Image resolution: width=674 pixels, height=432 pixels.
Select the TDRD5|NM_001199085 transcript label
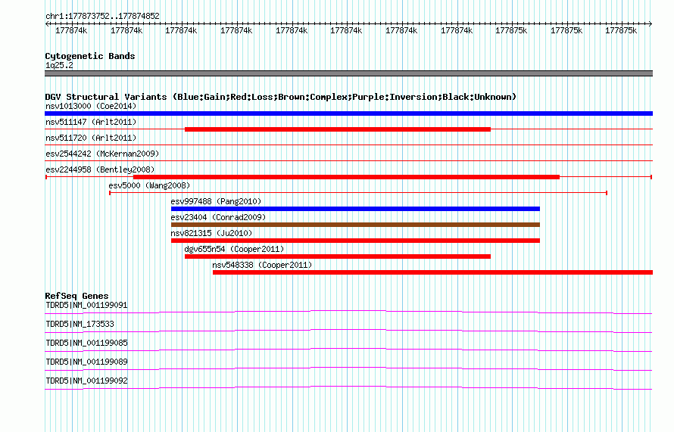(x=86, y=343)
